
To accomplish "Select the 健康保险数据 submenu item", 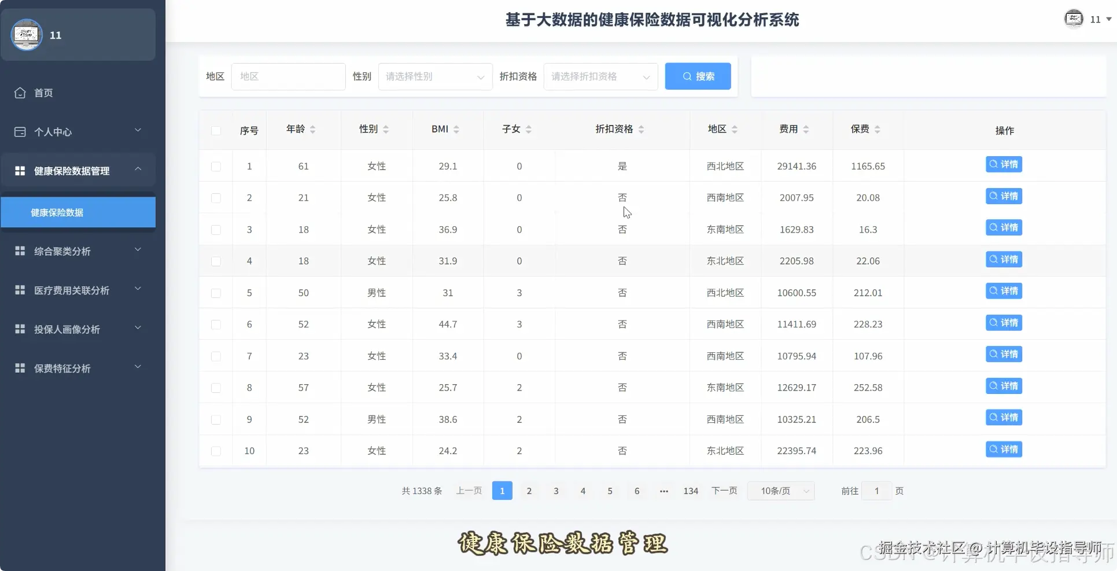I will pyautogui.click(x=58, y=212).
